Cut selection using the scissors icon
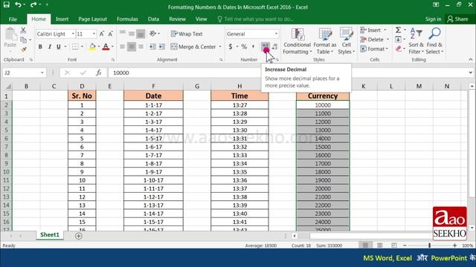The image size is (476, 267). coord(23,30)
